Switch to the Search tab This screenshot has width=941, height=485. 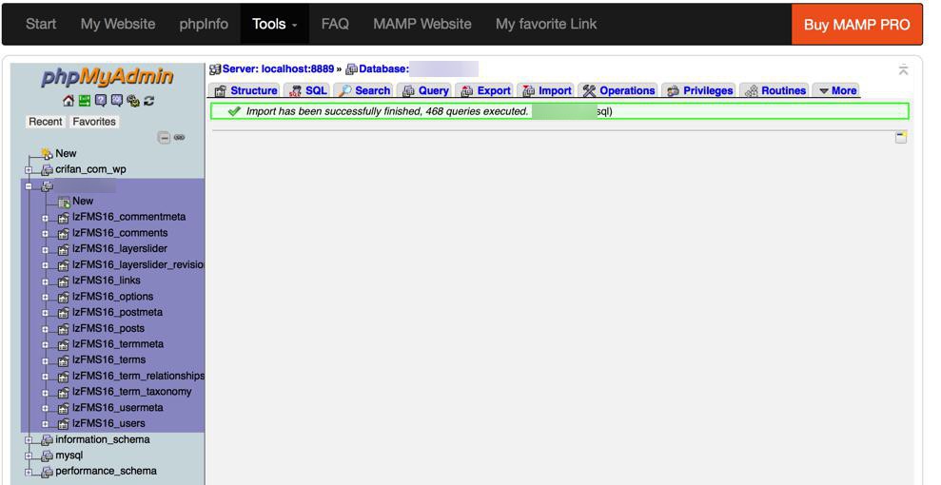coord(363,90)
